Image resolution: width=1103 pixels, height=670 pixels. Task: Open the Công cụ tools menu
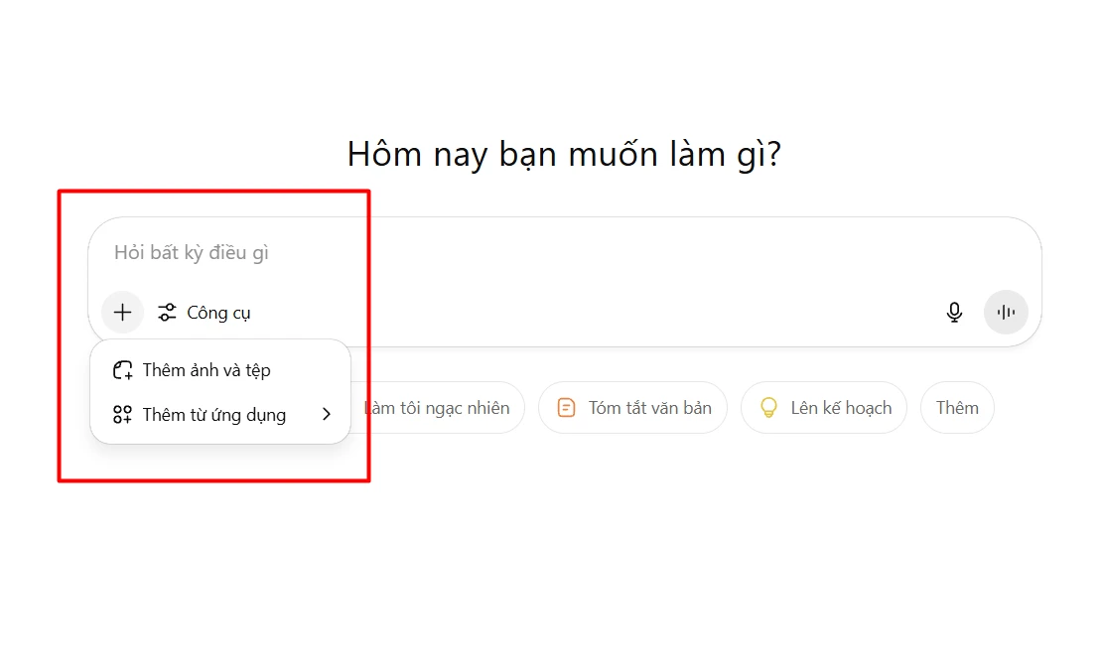pos(204,313)
